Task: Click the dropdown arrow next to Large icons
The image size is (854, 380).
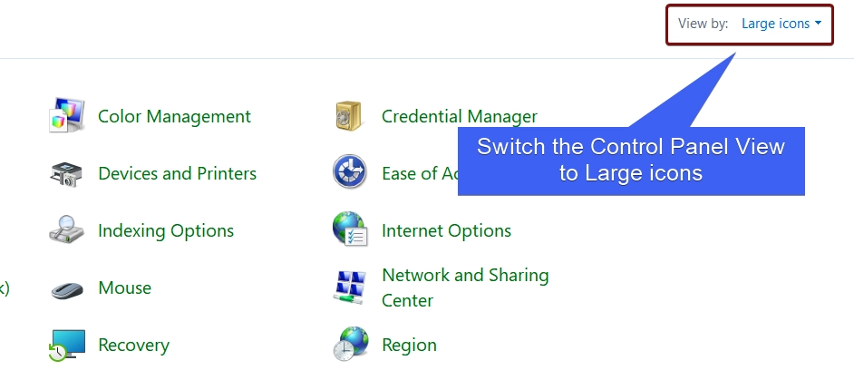Action: point(818,24)
